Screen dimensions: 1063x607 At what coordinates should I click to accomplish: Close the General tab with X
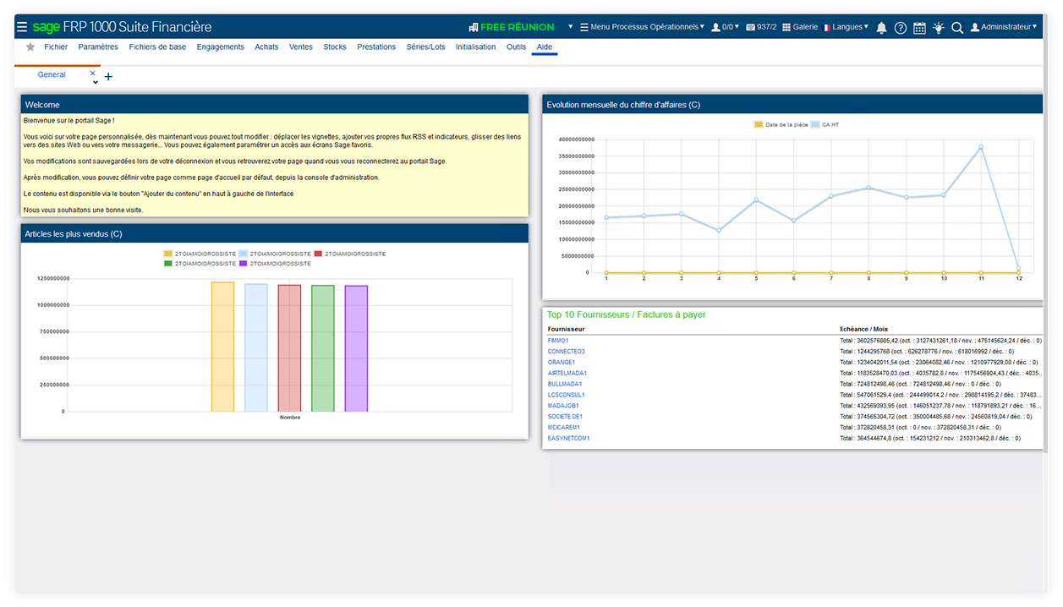pyautogui.click(x=93, y=74)
